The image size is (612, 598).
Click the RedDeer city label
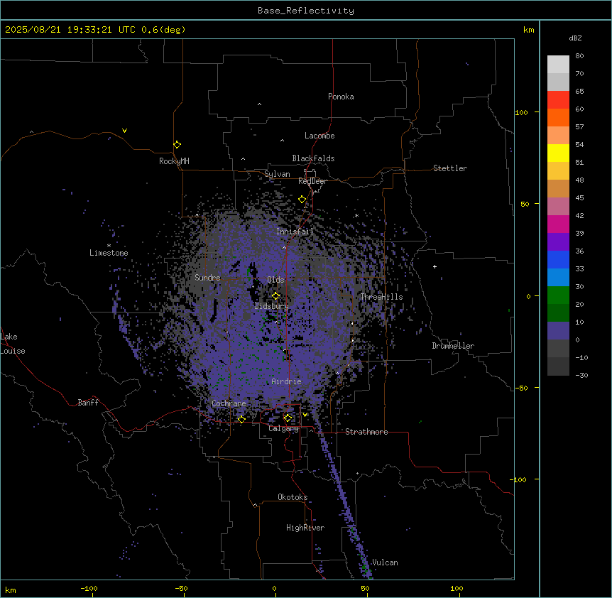312,181
